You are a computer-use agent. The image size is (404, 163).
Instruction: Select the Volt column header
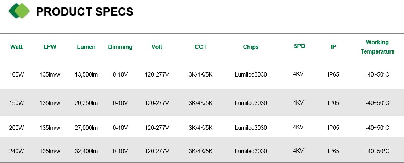tap(157, 47)
